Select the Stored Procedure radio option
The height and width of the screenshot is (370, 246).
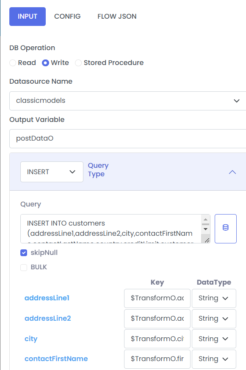(78, 63)
